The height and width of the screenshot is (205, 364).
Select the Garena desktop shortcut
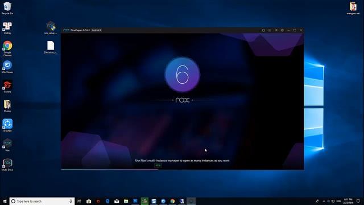[x=7, y=87]
